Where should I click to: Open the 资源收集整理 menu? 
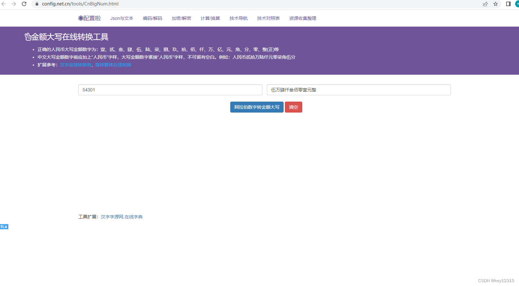point(303,18)
